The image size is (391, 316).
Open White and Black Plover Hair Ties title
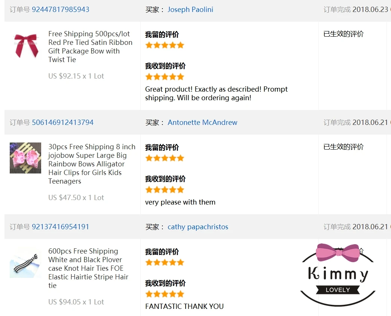tap(88, 268)
